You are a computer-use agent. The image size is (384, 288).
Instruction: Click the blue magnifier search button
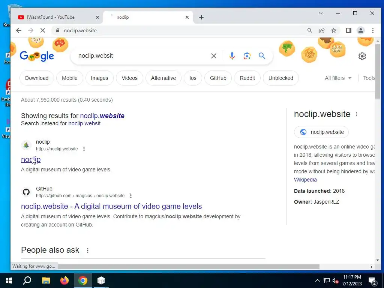point(262,56)
